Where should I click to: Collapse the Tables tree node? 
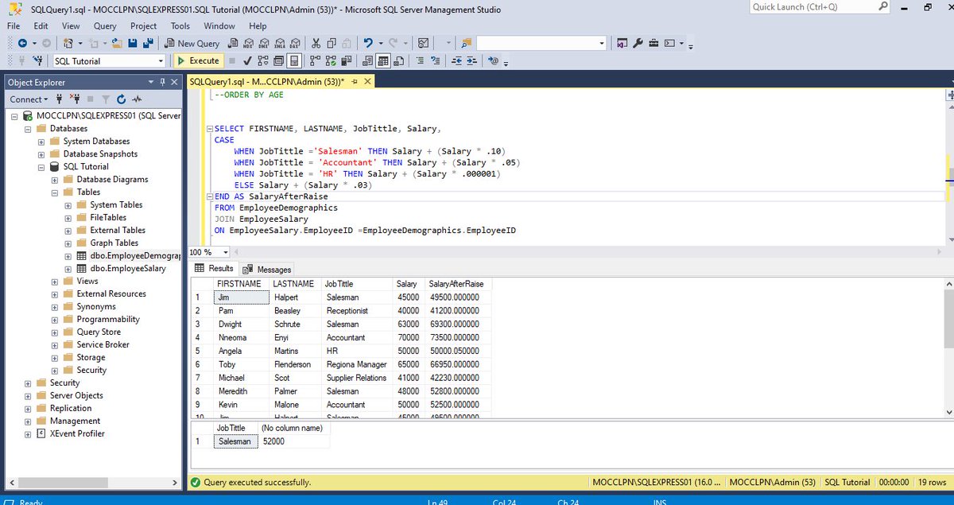pos(55,192)
